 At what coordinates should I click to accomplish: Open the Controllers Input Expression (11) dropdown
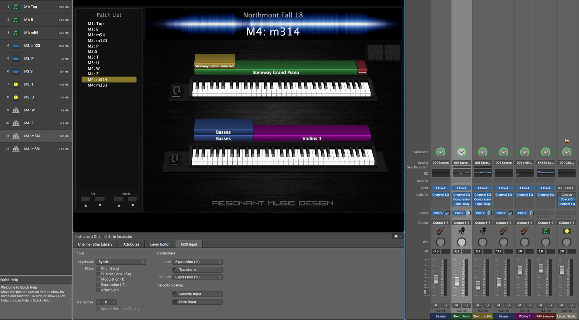pos(198,262)
